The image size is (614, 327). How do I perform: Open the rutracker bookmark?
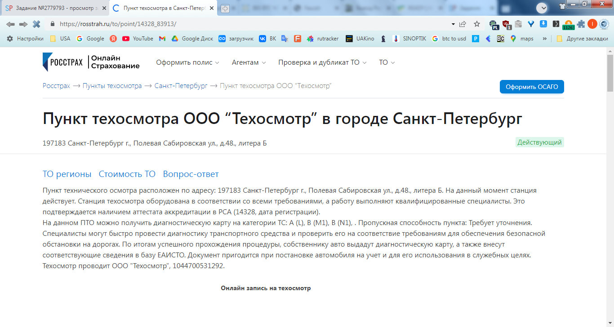point(323,39)
